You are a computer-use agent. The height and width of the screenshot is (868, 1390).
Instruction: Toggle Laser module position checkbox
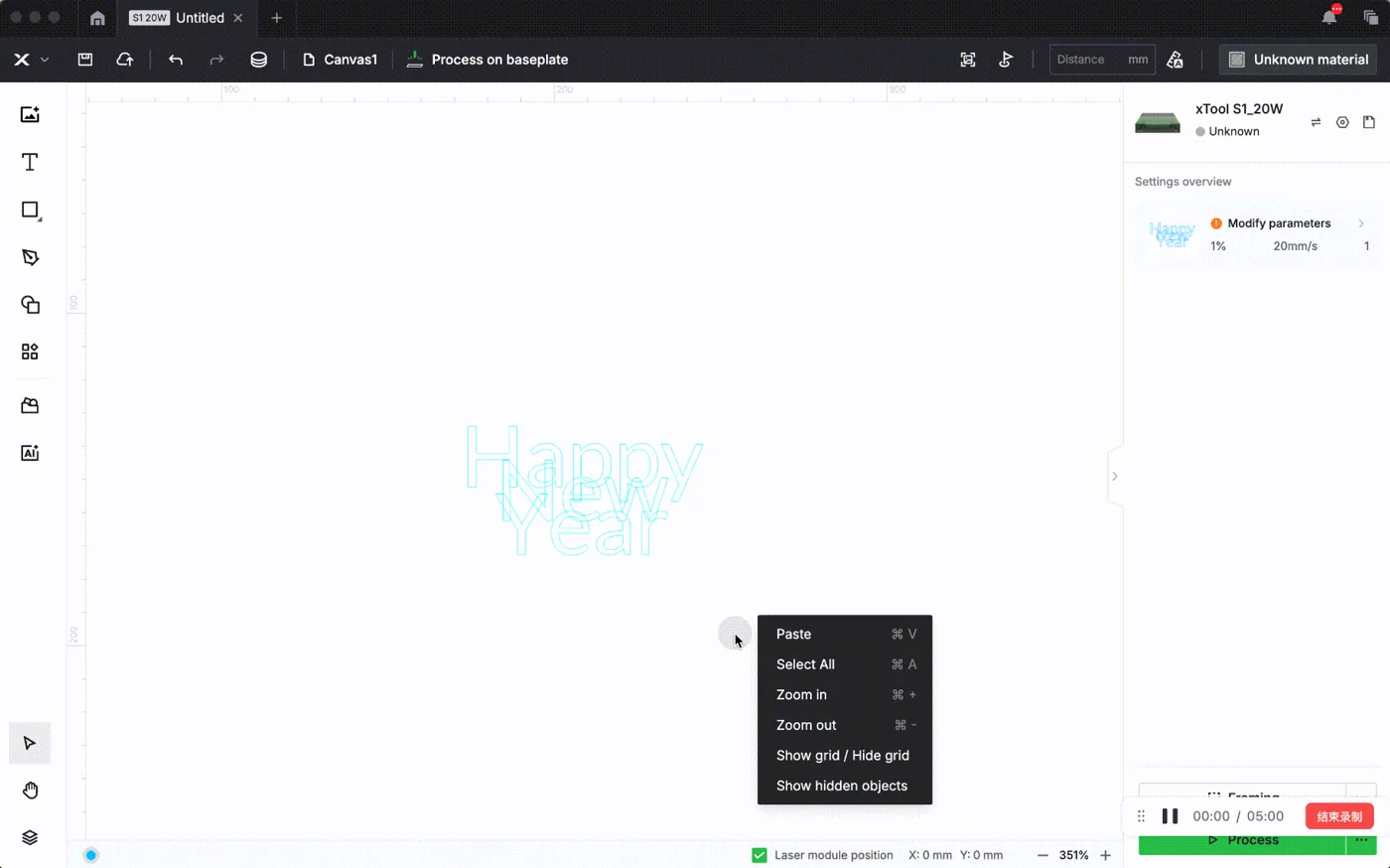click(760, 855)
